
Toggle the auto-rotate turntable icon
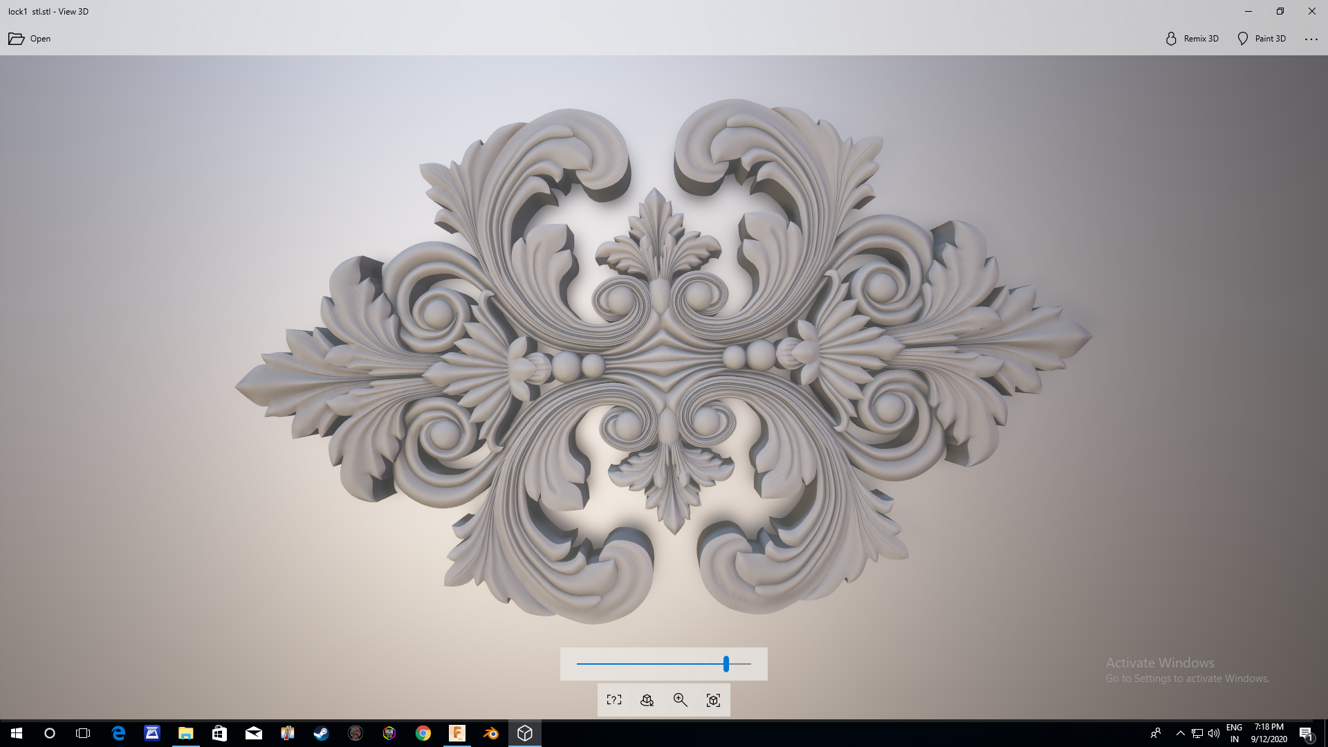(x=647, y=700)
